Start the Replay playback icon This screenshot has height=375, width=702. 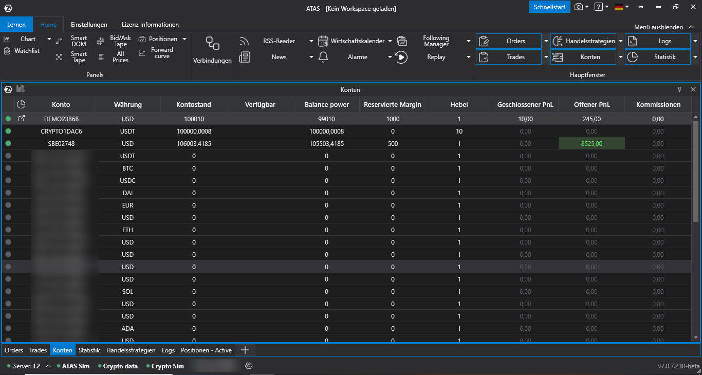401,57
